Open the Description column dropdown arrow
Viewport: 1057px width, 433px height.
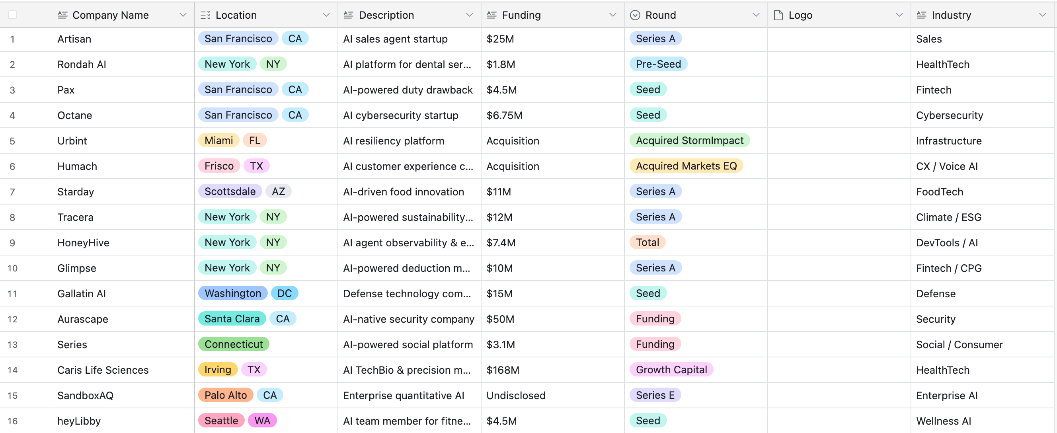pyautogui.click(x=470, y=15)
